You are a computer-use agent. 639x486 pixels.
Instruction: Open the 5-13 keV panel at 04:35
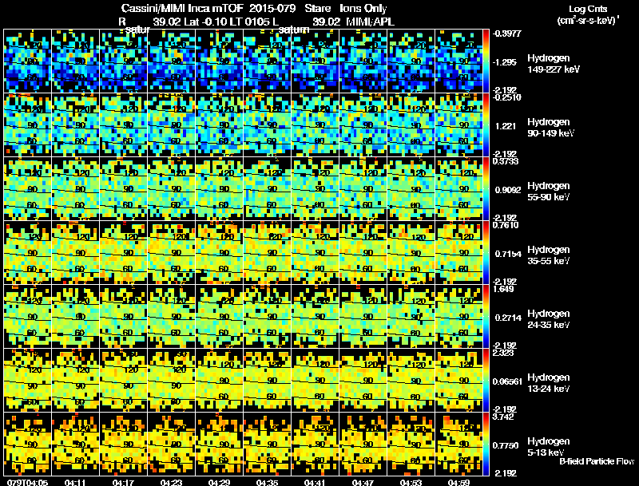268,444
